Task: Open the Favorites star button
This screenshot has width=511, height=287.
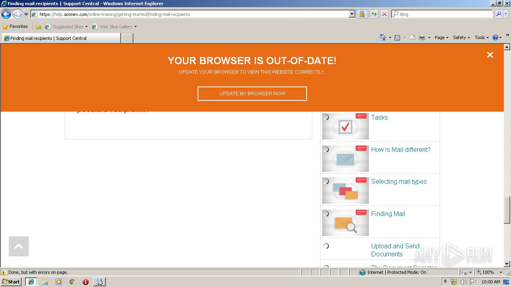Action: tap(15, 26)
